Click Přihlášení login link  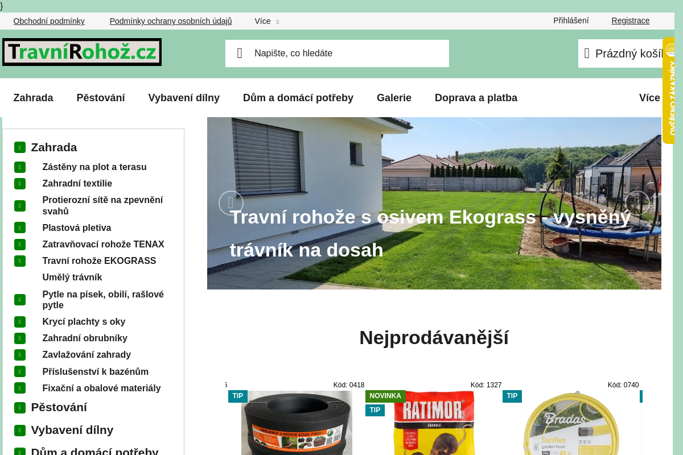click(x=571, y=20)
